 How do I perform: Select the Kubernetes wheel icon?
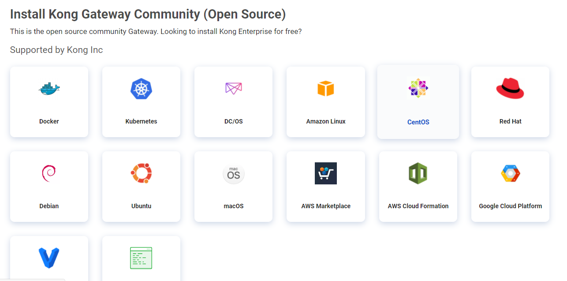141,89
